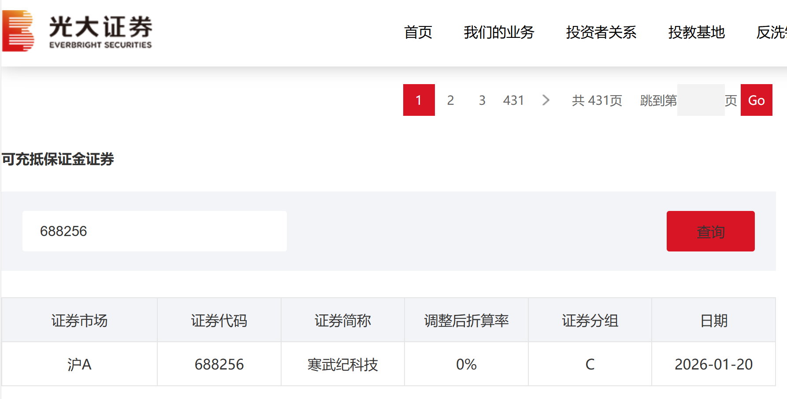Open the 首页 navigation menu
The image size is (787, 399).
pos(418,33)
